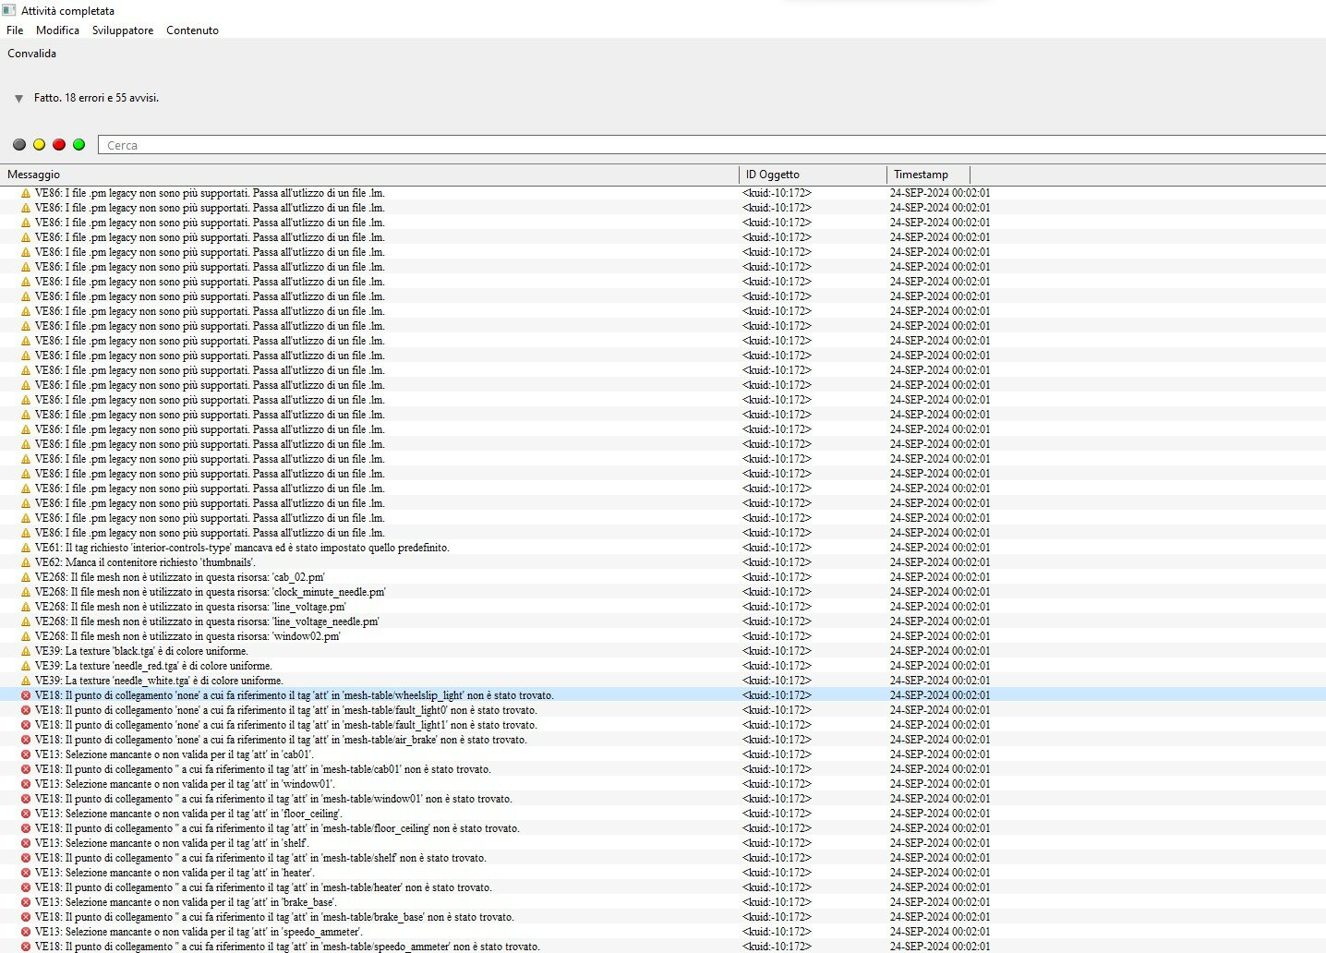Toggle the gray filter circle
The height and width of the screenshot is (953, 1326).
(x=19, y=145)
